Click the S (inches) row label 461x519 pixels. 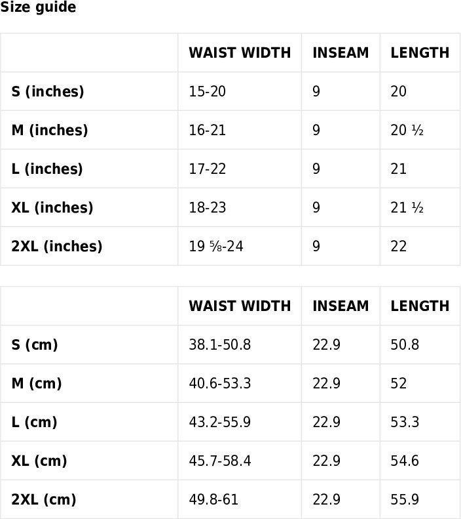(x=48, y=91)
